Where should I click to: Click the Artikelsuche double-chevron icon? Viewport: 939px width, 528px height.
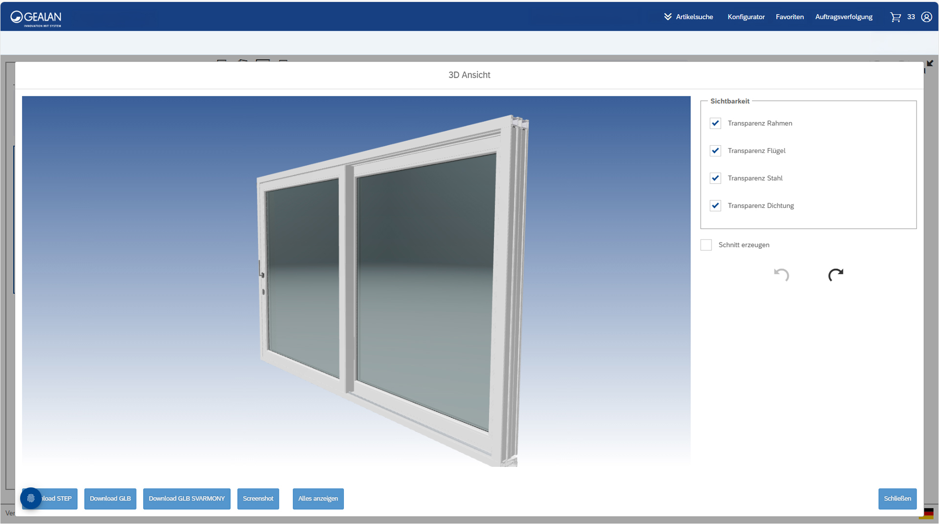[668, 17]
